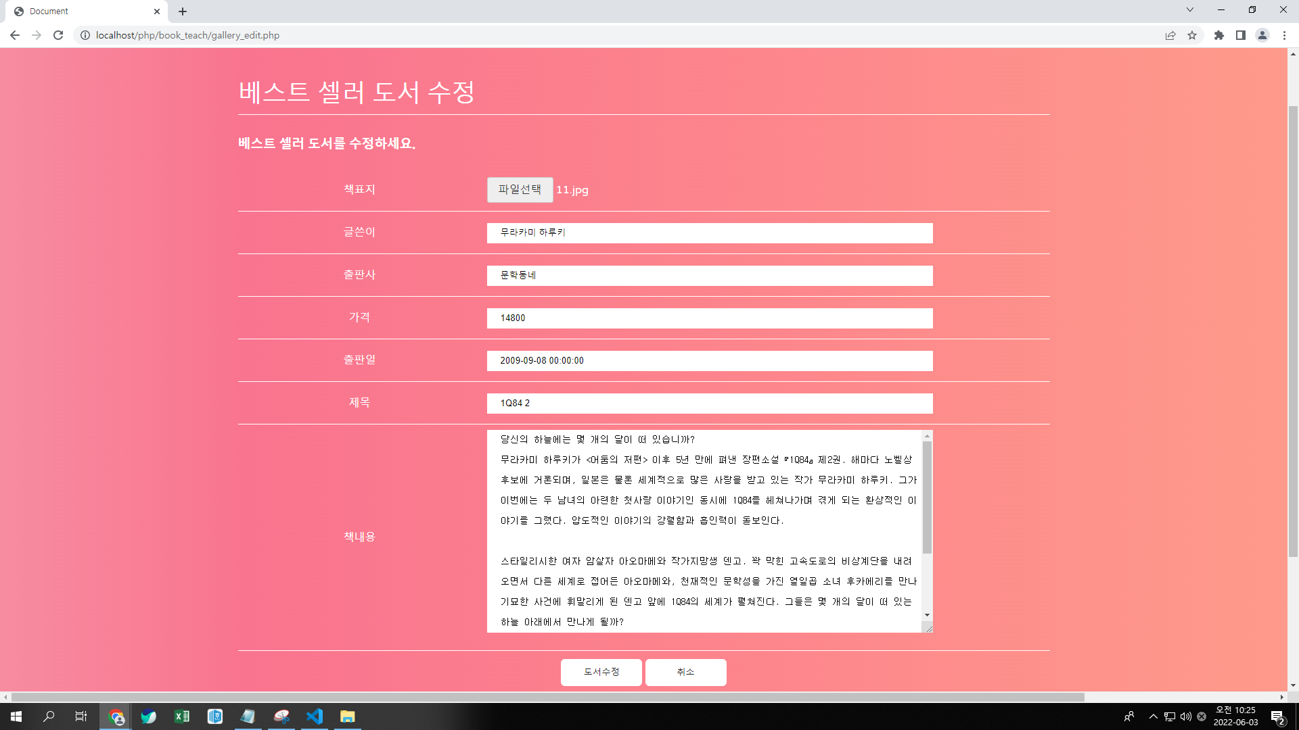Open a new browser tab
The height and width of the screenshot is (730, 1299).
[x=183, y=11]
